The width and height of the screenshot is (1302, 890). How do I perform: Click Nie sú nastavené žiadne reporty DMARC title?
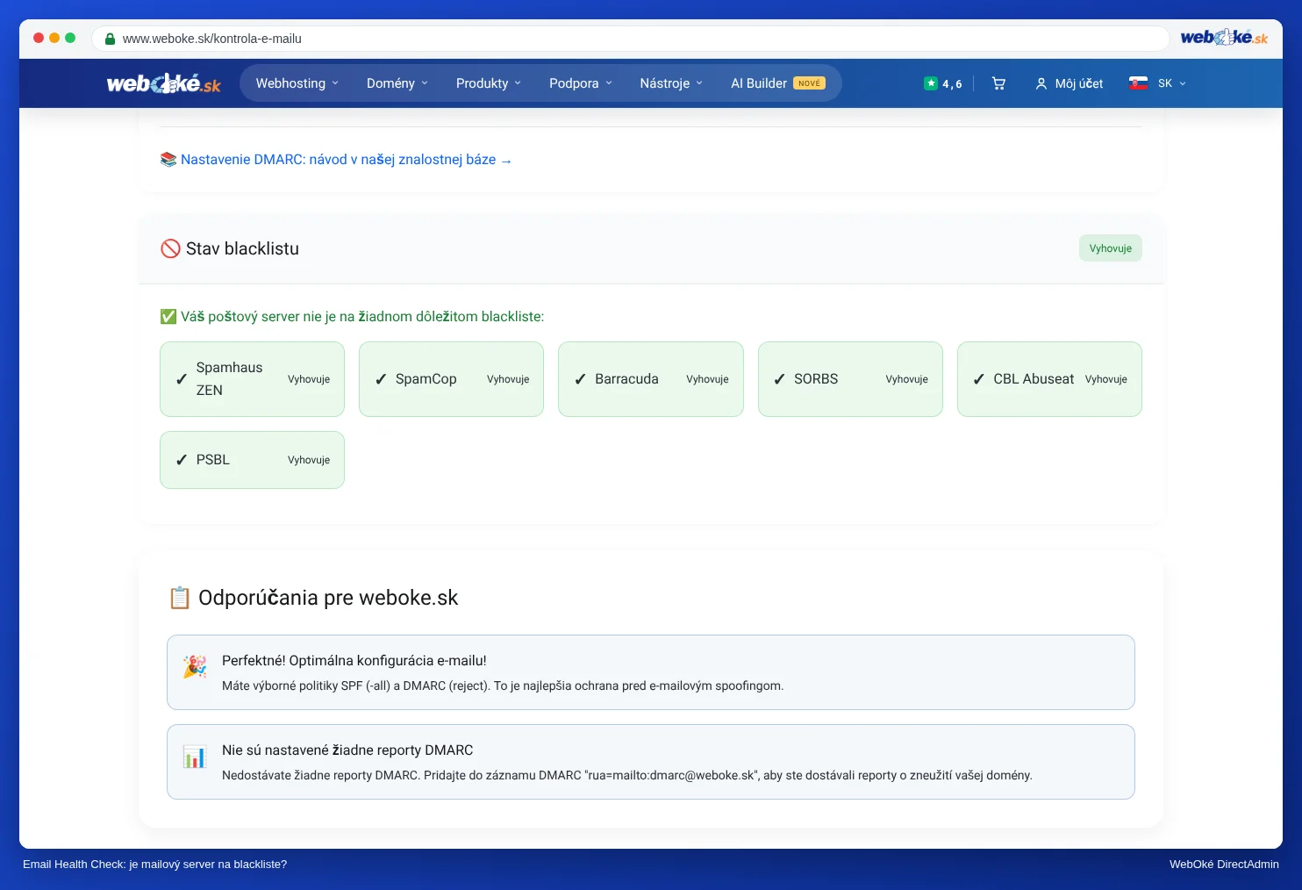point(347,750)
